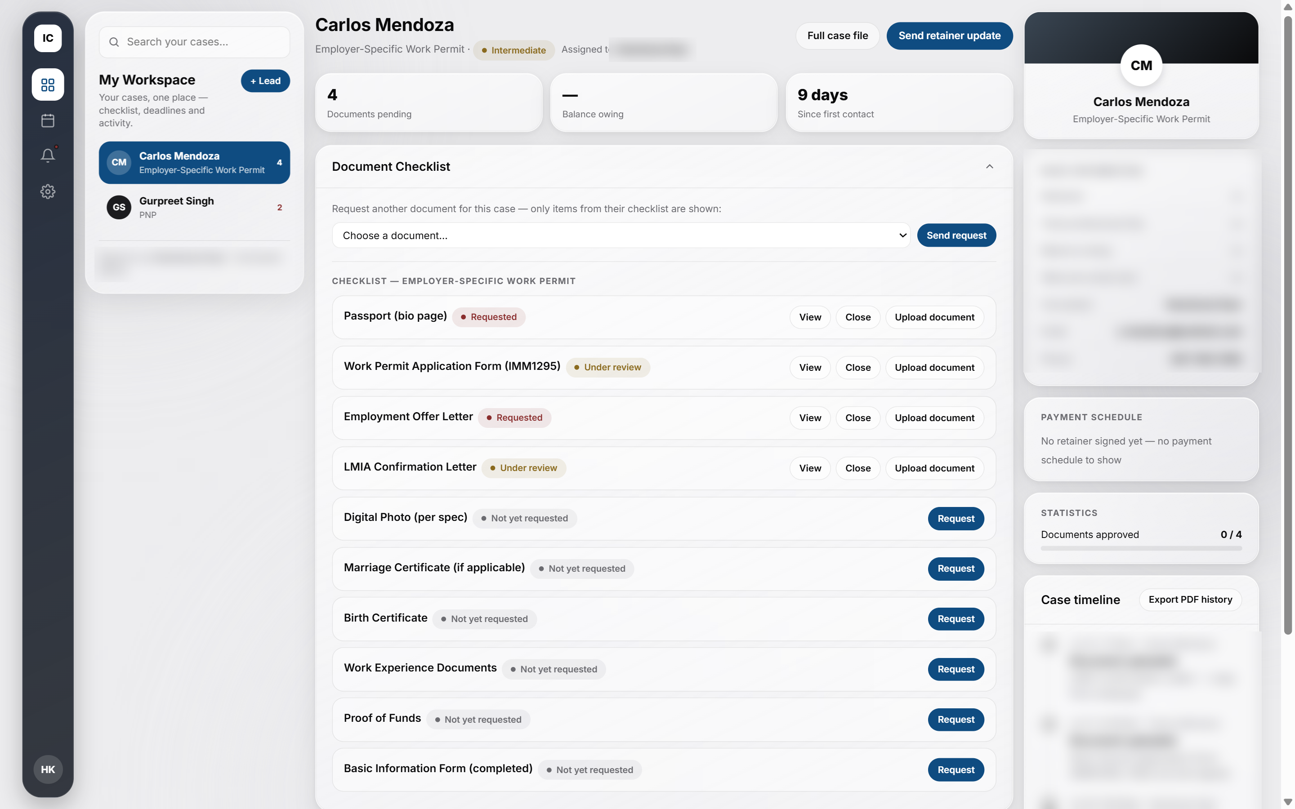The height and width of the screenshot is (809, 1295).
Task: Select the Gurpreet Singh case
Action: pos(194,208)
